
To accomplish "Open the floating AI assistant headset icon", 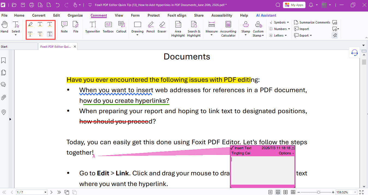I will [x=354, y=53].
